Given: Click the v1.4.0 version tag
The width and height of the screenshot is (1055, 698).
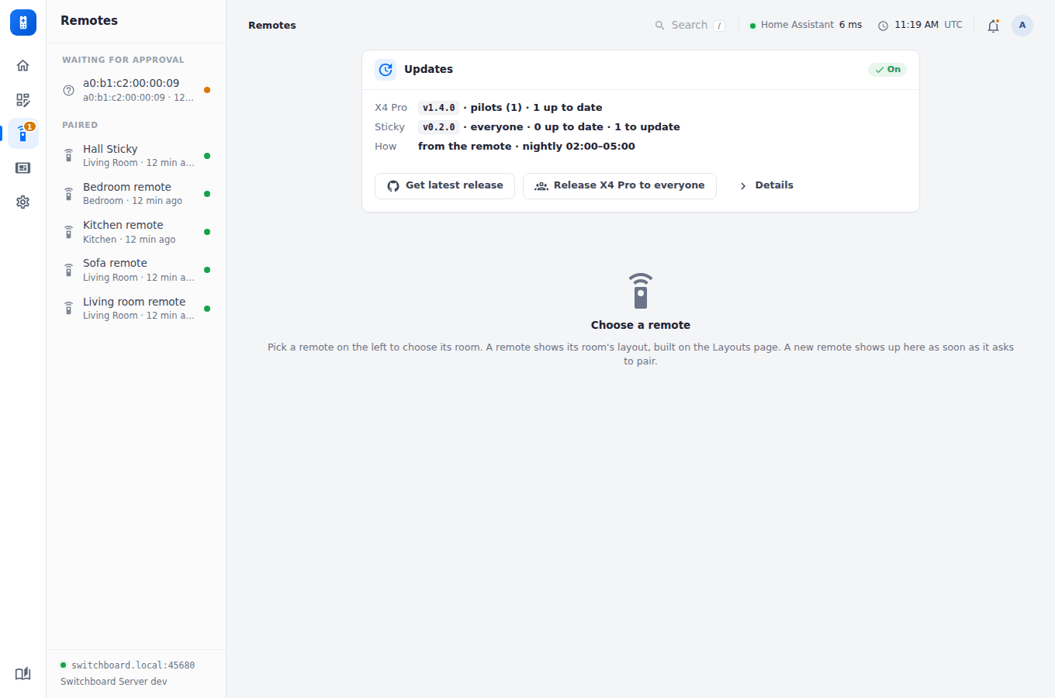Looking at the screenshot, I should click(x=438, y=108).
